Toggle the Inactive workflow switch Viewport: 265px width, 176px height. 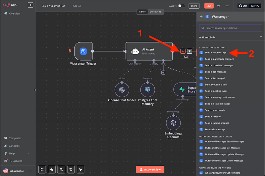pos(182,6)
